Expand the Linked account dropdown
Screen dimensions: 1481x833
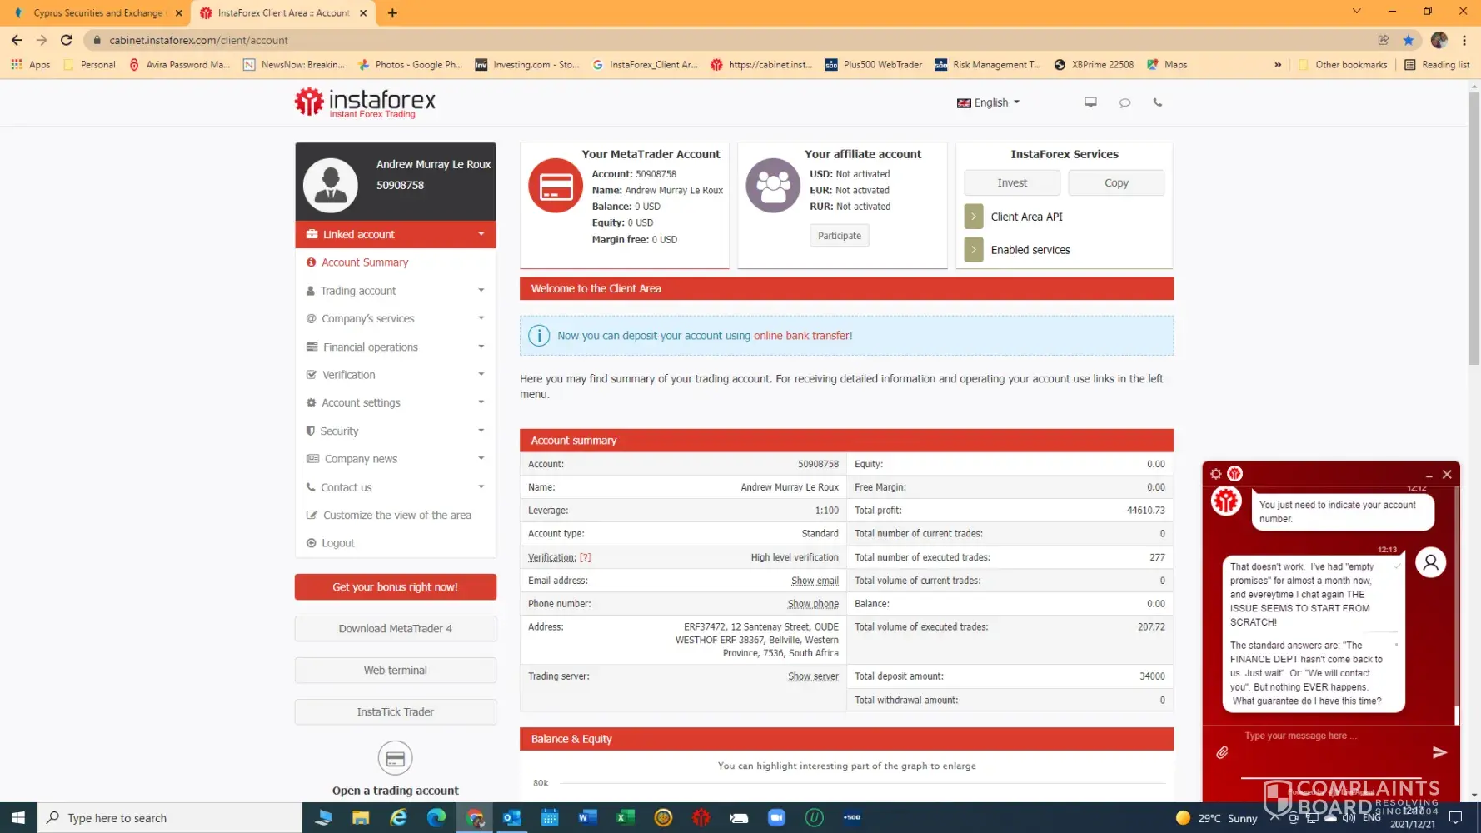pyautogui.click(x=395, y=235)
